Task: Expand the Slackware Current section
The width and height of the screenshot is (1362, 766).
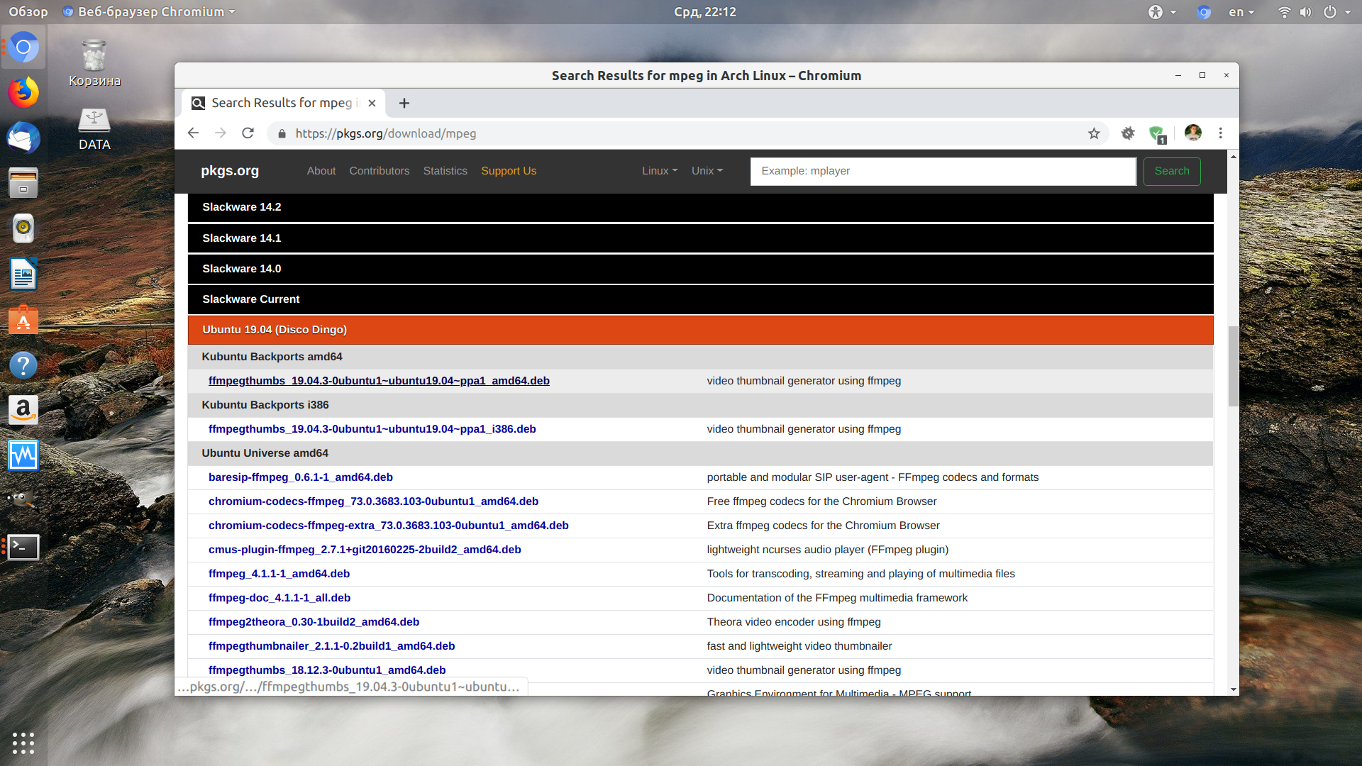Action: (700, 299)
